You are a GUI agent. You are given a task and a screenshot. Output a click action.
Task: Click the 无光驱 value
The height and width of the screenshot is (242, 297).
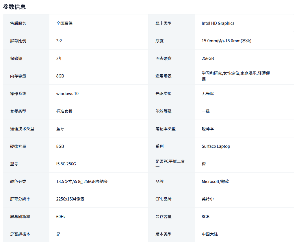pyautogui.click(x=208, y=94)
